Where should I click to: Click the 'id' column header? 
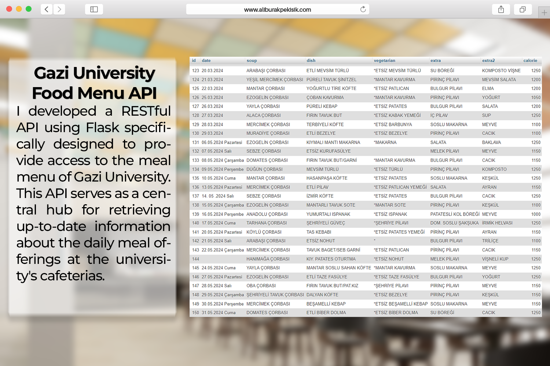194,61
